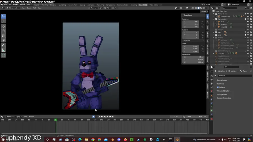This screenshot has height=142, width=253.
Task: Select the Select Box tool in toolbar
Action: click(3, 17)
